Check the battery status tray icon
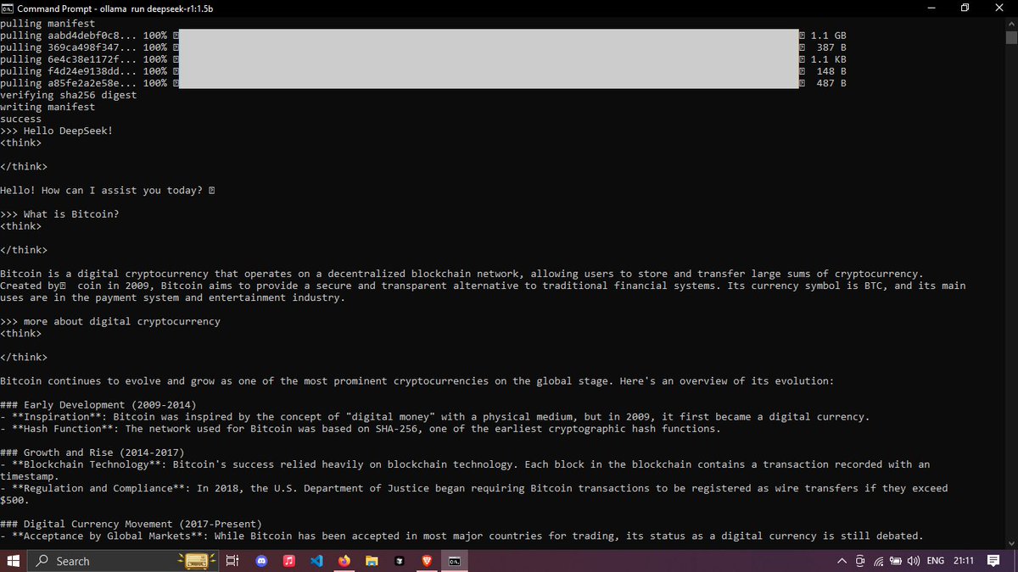Image resolution: width=1018 pixels, height=572 pixels. click(895, 561)
